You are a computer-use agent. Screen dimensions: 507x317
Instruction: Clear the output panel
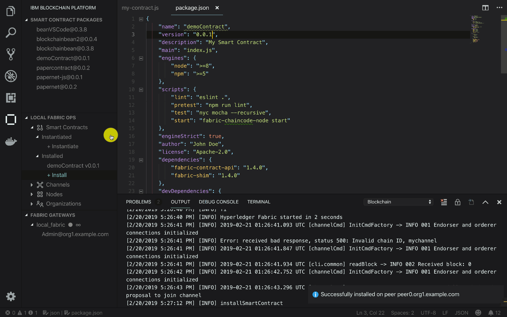point(444,202)
